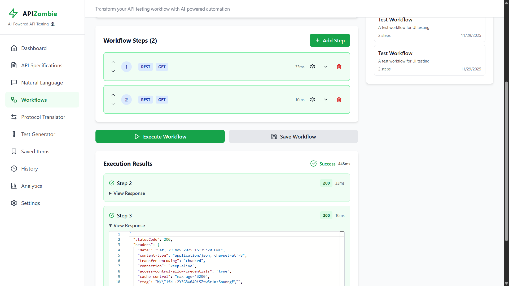This screenshot has width=509, height=286.
Task: Open the Protocol Translator page
Action: pos(43,117)
